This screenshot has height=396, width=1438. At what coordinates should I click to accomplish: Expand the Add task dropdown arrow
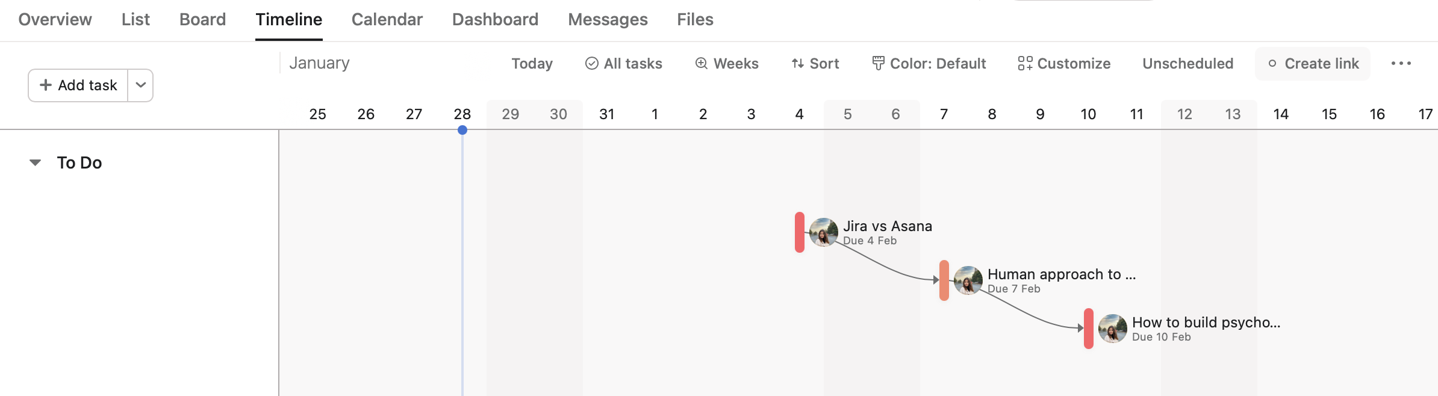(141, 85)
